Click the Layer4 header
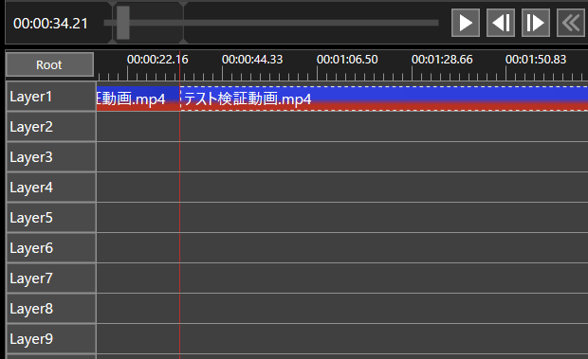The height and width of the screenshot is (359, 588). pos(51,188)
